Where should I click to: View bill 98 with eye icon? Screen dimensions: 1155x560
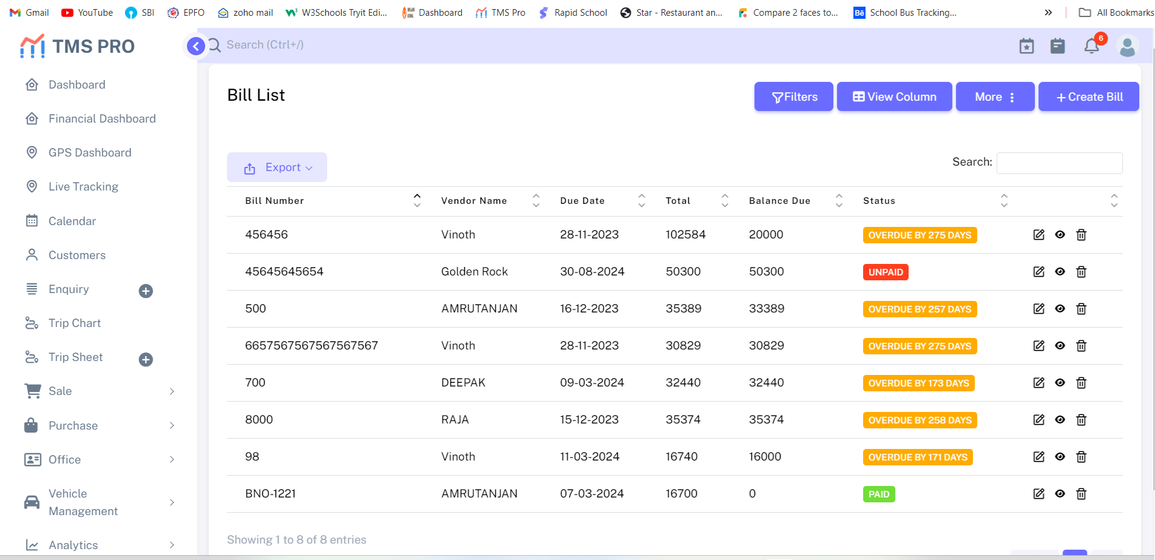pos(1060,457)
